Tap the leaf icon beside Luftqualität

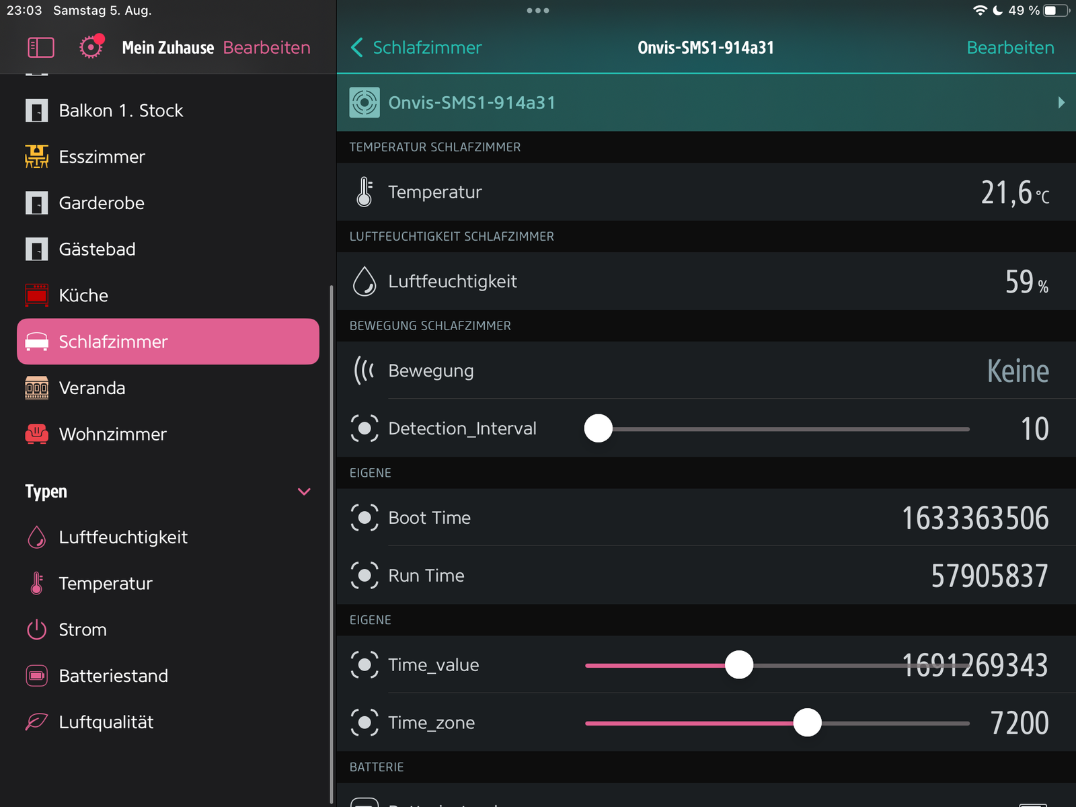click(x=36, y=722)
